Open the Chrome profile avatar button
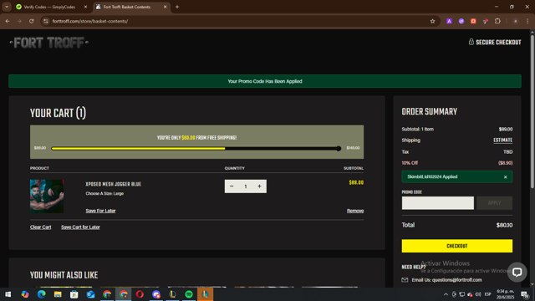Image resolution: width=535 pixels, height=301 pixels. click(x=515, y=21)
